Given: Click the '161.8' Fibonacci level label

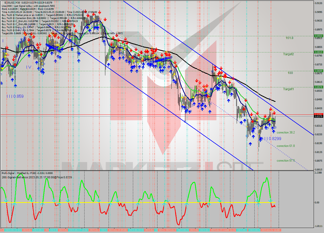Looking at the screenshot, I should coord(289,38).
